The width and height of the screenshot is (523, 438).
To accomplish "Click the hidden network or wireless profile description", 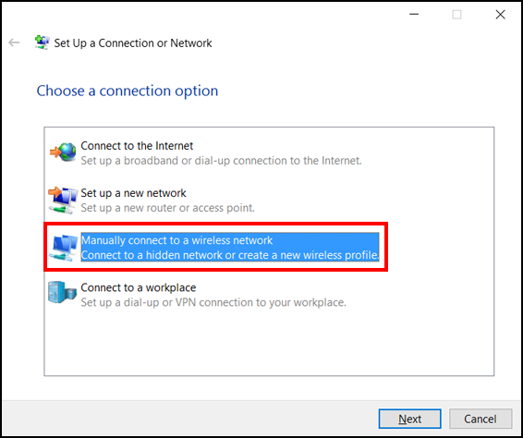I will tap(230, 255).
